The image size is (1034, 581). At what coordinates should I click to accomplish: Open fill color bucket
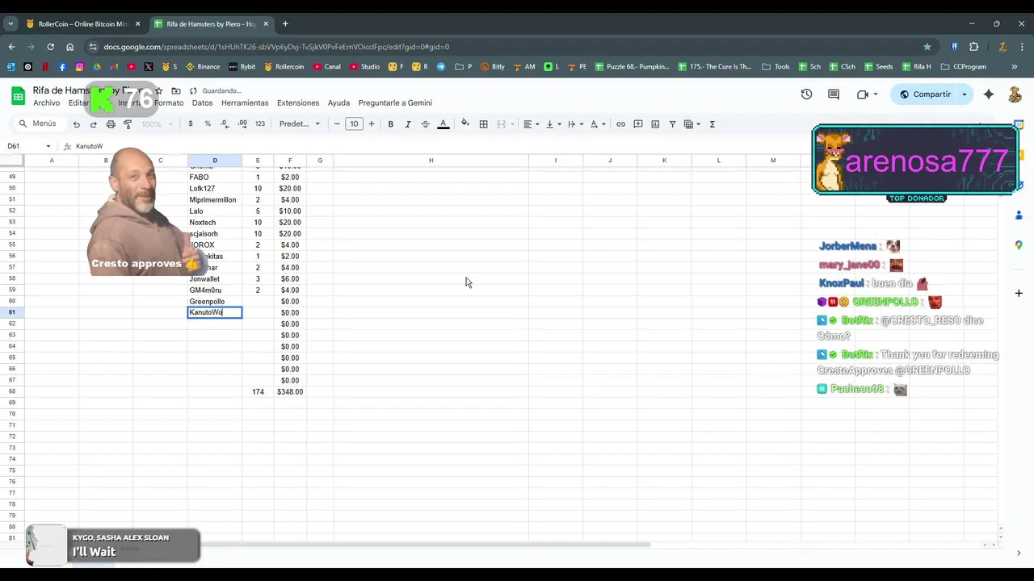465,124
